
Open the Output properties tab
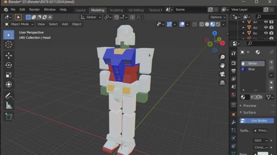[233, 71]
